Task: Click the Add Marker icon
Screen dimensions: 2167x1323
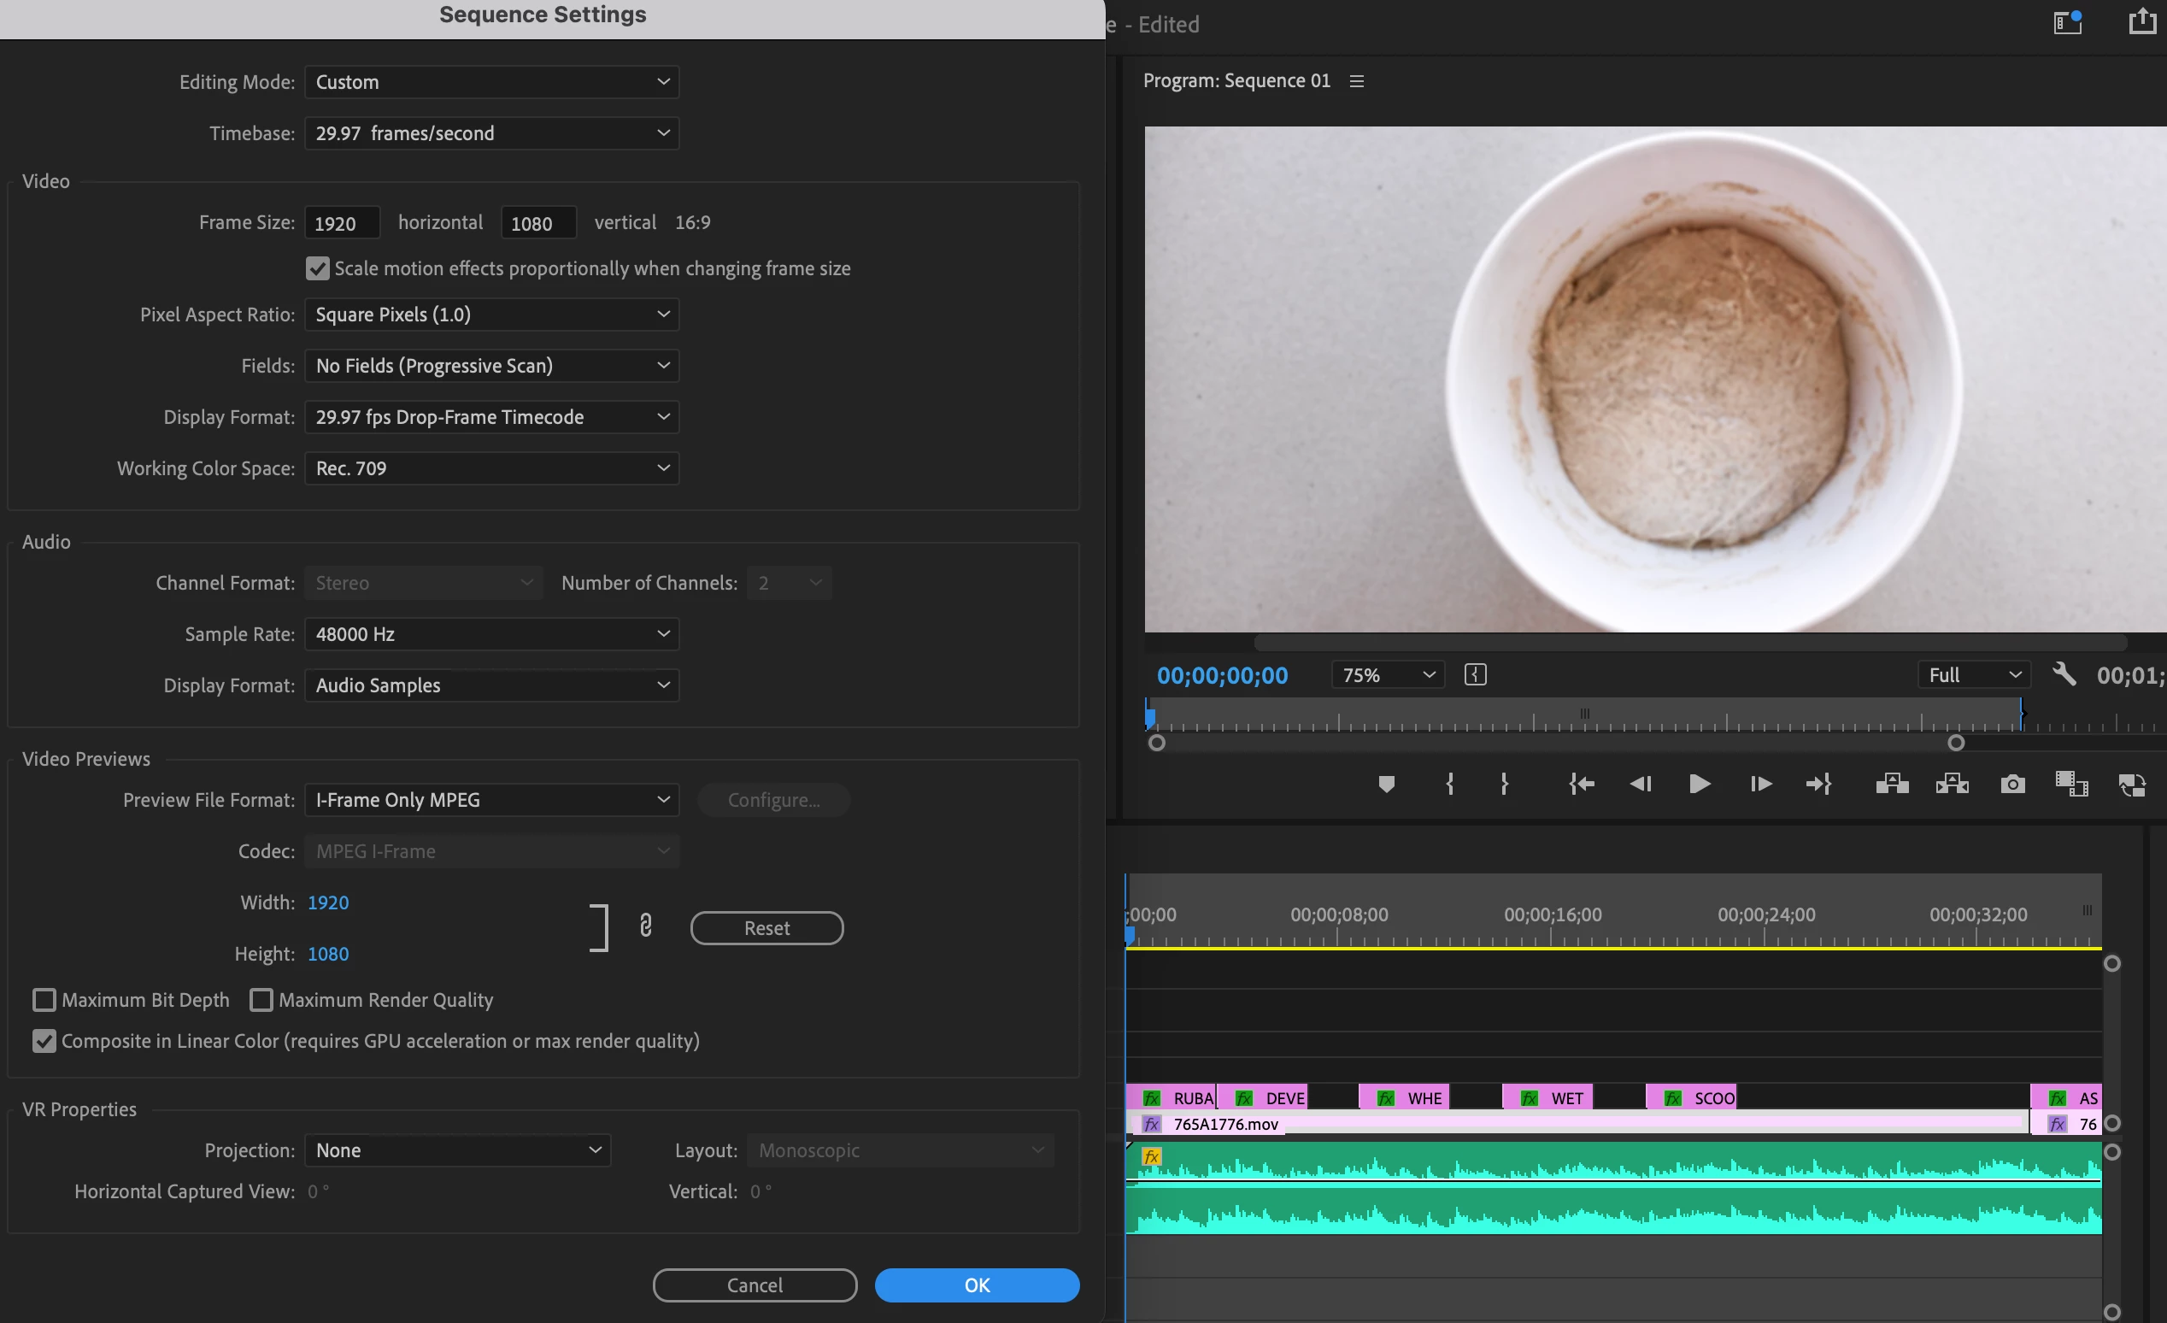Action: tap(1386, 784)
